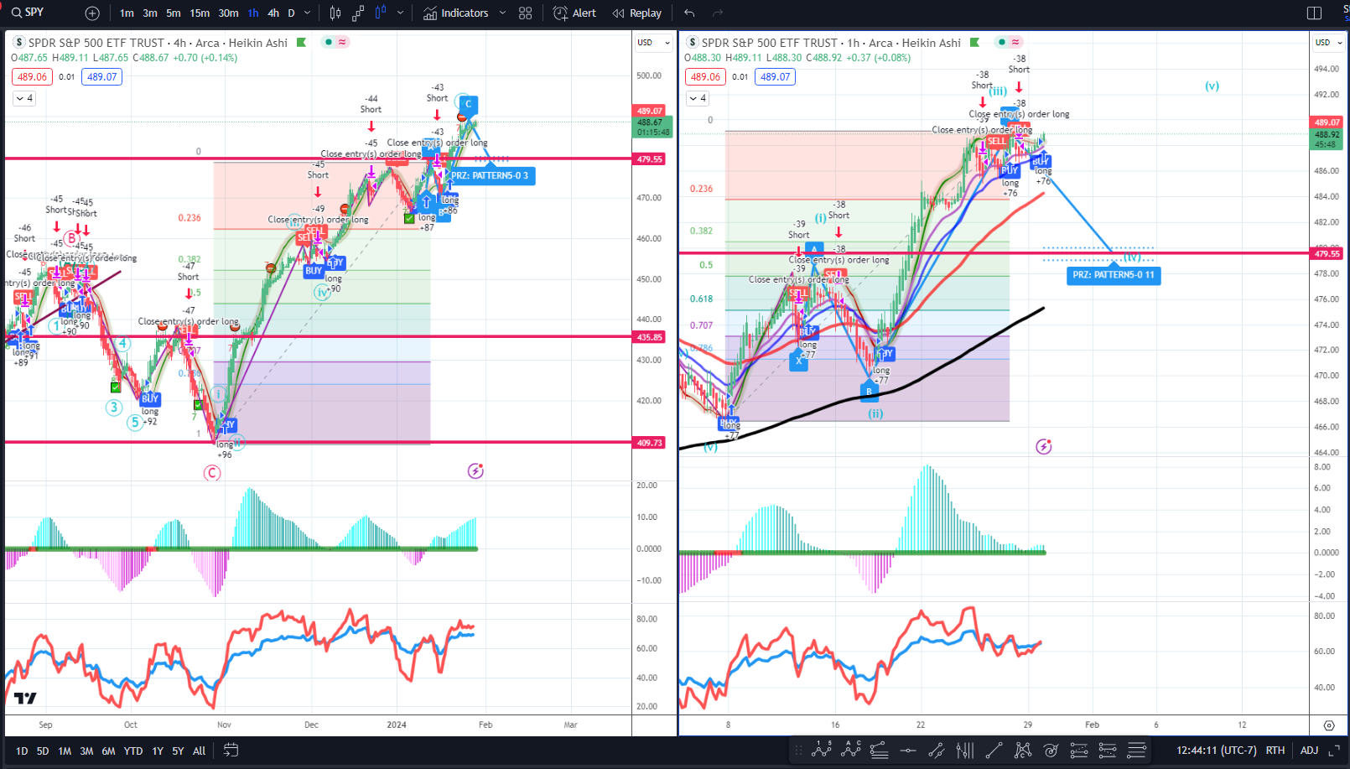Click purple lightning icon on left chart

pyautogui.click(x=475, y=470)
